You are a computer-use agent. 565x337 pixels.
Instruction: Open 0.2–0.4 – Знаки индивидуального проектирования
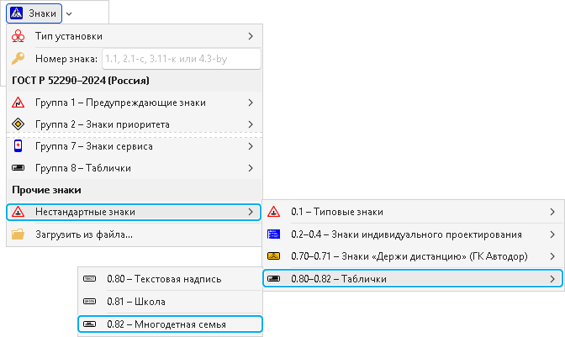tap(413, 234)
